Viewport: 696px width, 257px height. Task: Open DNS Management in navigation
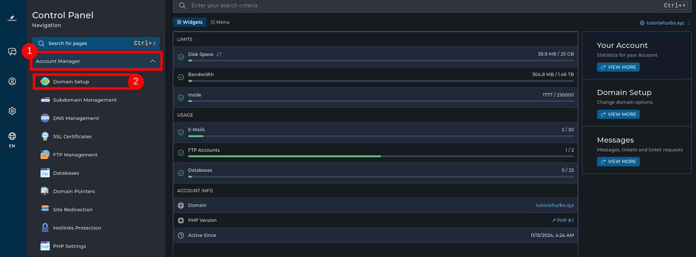(x=76, y=118)
